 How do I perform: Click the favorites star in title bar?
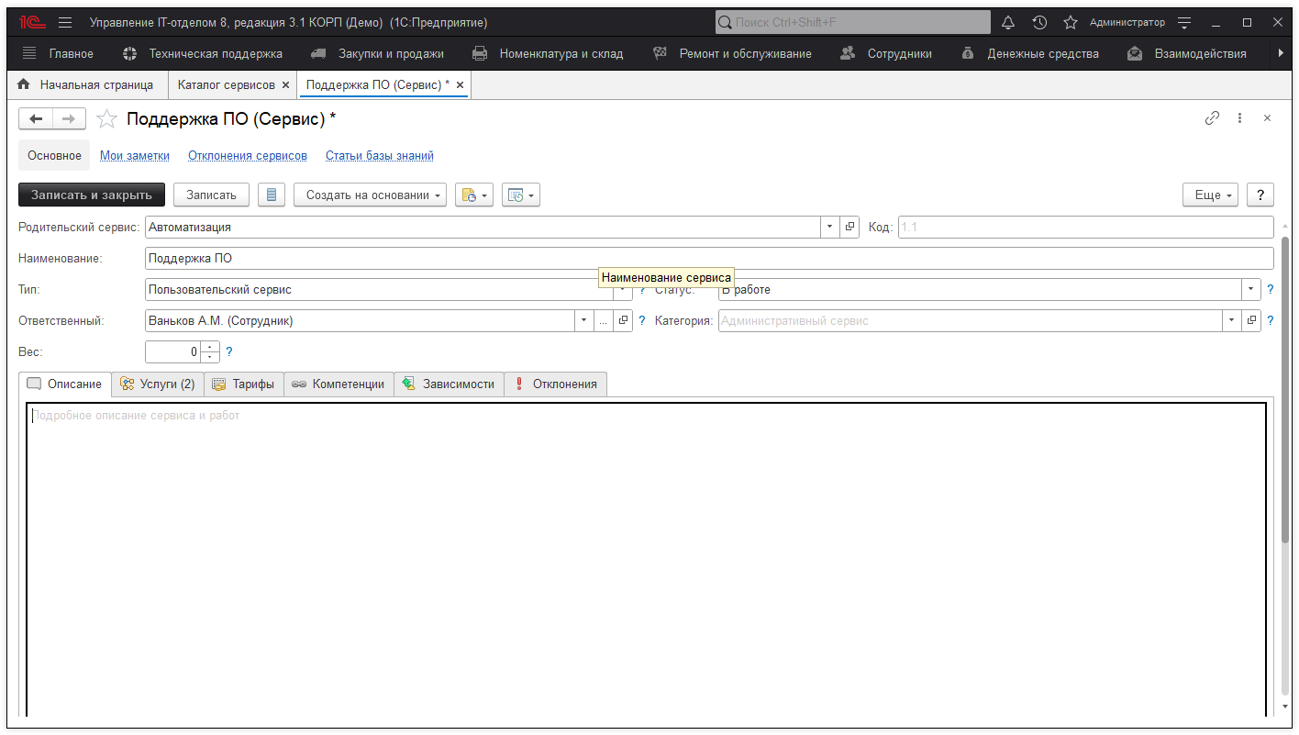[1070, 22]
